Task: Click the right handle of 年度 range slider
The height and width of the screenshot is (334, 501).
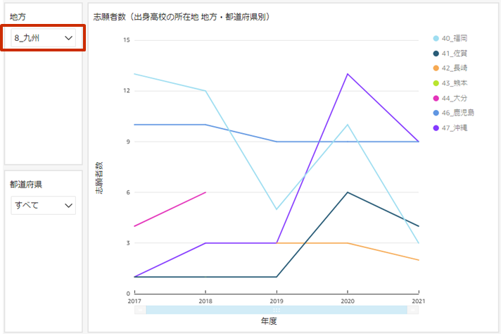Action: coord(413,309)
